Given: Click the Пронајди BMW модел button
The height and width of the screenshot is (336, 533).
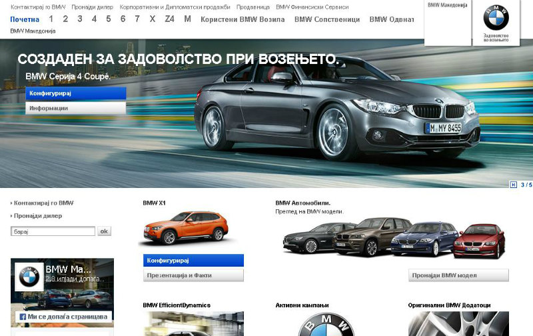Looking at the screenshot, I should click(x=458, y=275).
